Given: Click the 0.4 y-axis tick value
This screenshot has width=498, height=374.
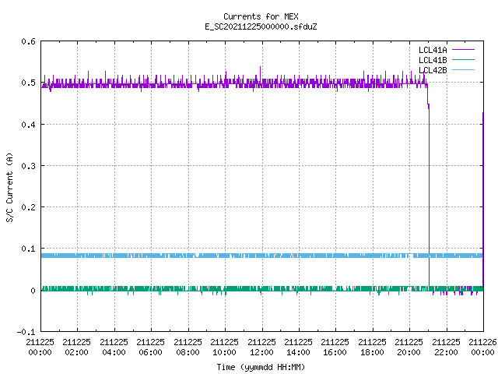Looking at the screenshot, I should pos(28,125).
